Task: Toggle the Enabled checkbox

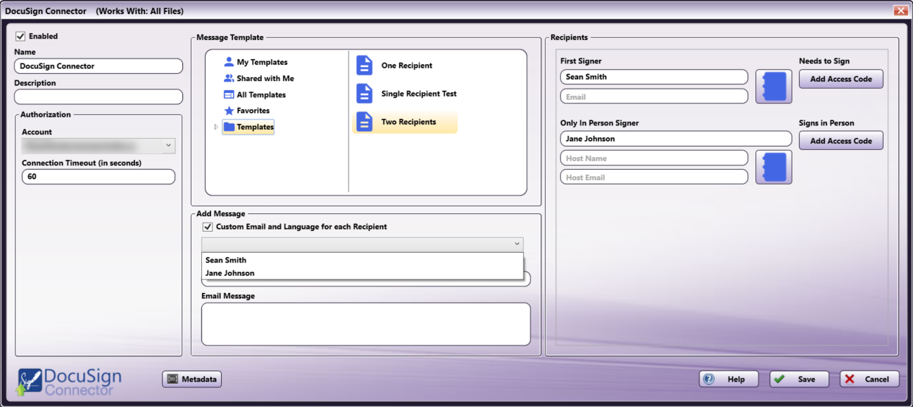Action: 20,37
